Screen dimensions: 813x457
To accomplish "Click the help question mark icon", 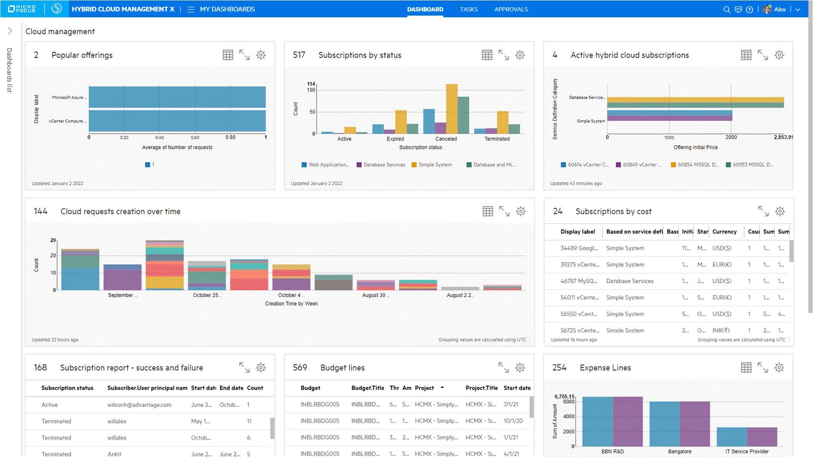I will (x=749, y=9).
